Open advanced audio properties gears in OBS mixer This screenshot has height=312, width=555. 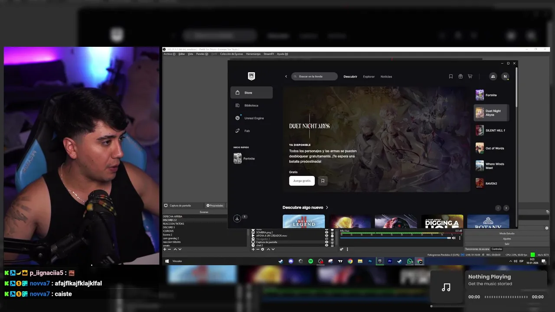[x=342, y=249]
